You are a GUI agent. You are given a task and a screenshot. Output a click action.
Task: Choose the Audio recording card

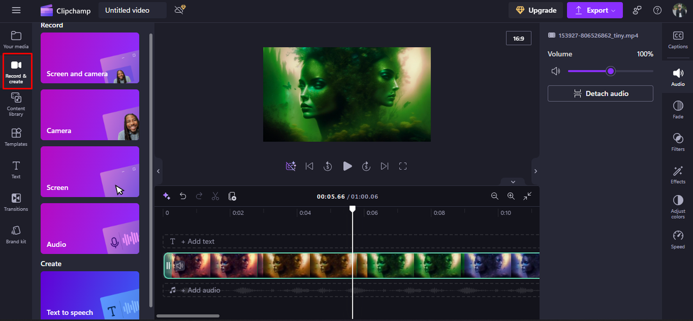pos(90,228)
